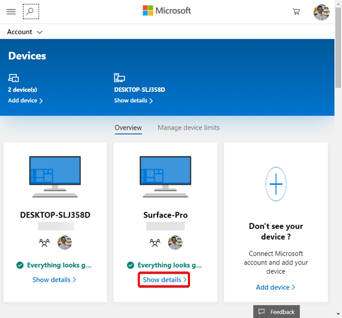Screen dimensions: 342x318
Task: Click Add device link in blue banner
Action: [25, 100]
